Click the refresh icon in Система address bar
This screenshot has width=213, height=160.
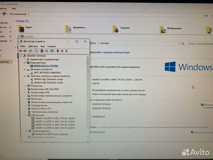pos(183,44)
